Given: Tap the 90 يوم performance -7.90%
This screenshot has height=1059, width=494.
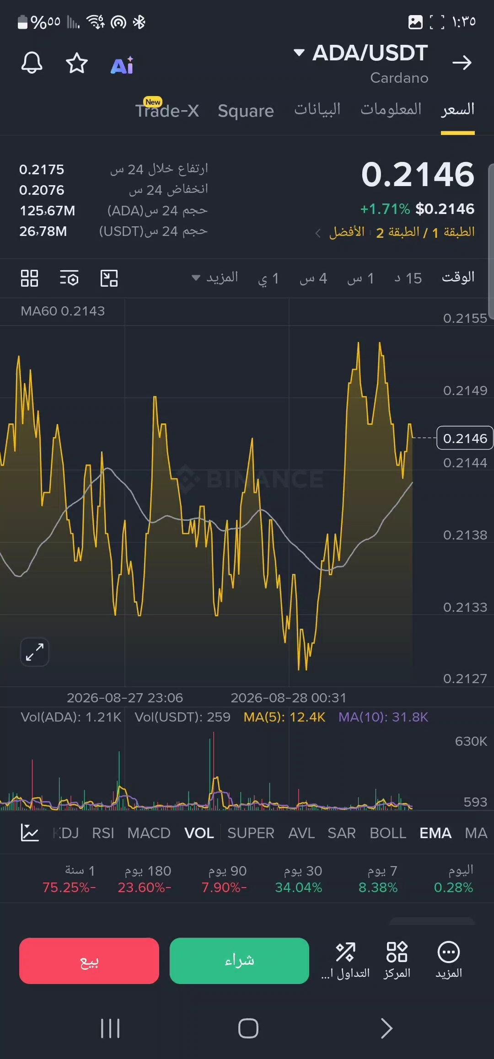Looking at the screenshot, I should [x=224, y=879].
